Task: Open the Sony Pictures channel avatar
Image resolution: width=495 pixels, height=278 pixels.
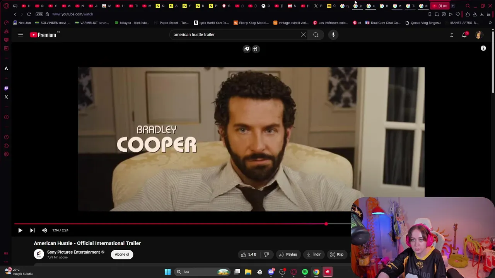Action: 39,254
